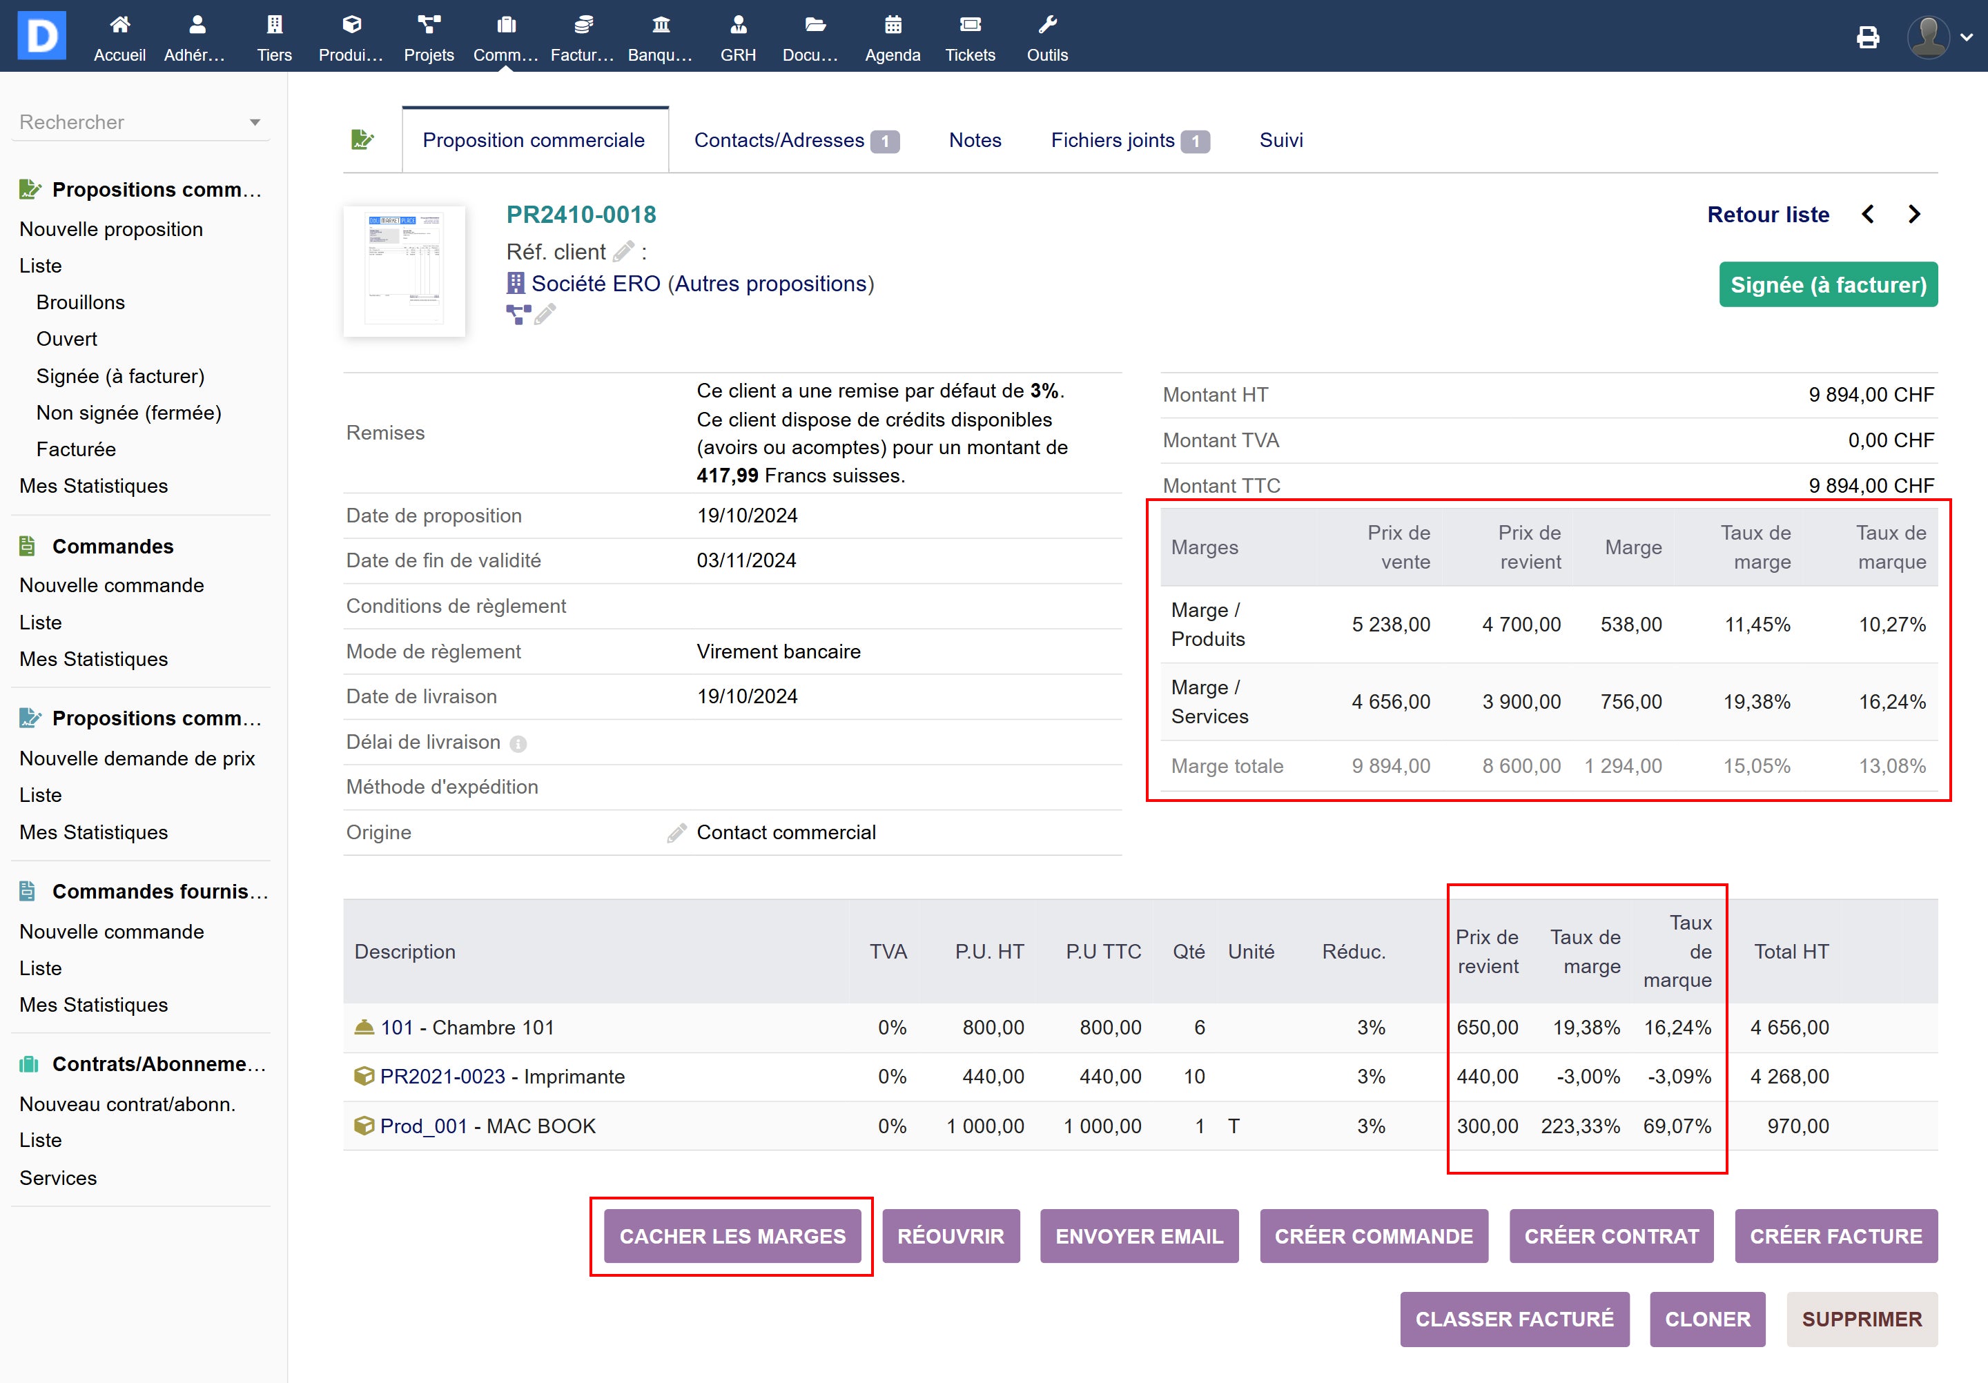Click the info icon beside Délai de livraison
The image size is (1988, 1383).
(x=518, y=743)
